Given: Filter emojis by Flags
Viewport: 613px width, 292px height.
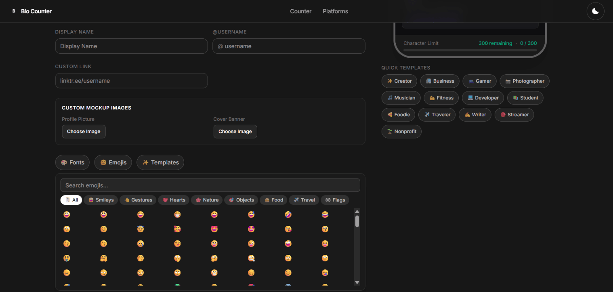Looking at the screenshot, I should pos(335,200).
